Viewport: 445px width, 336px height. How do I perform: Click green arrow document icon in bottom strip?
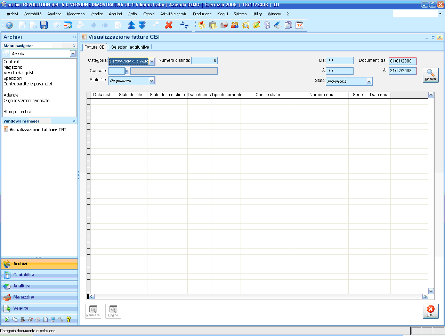tap(7, 319)
